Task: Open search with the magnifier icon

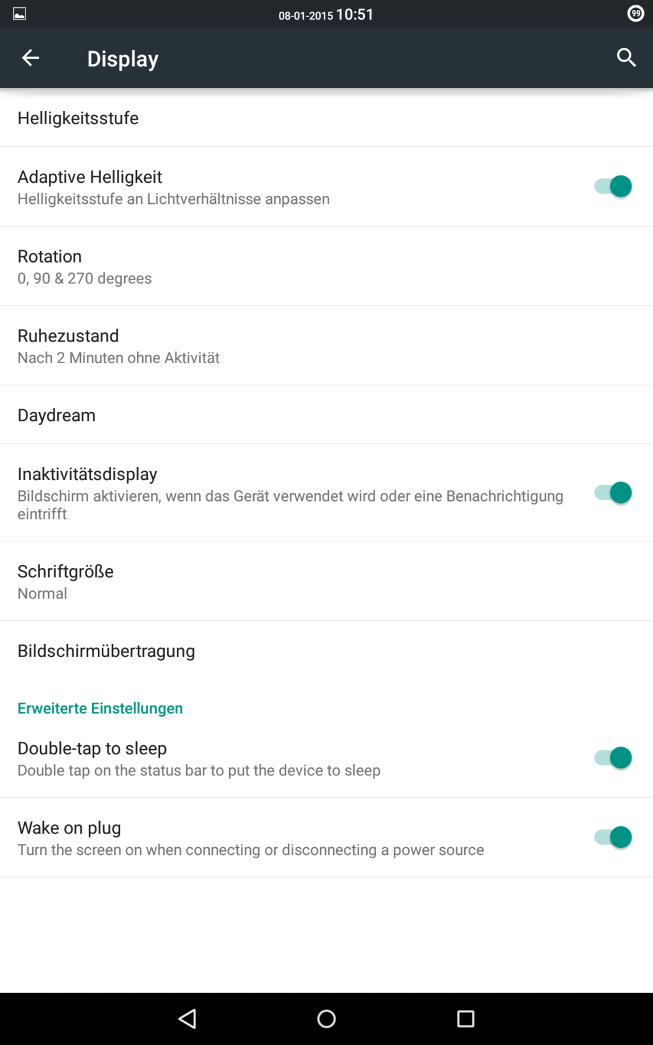Action: click(626, 57)
